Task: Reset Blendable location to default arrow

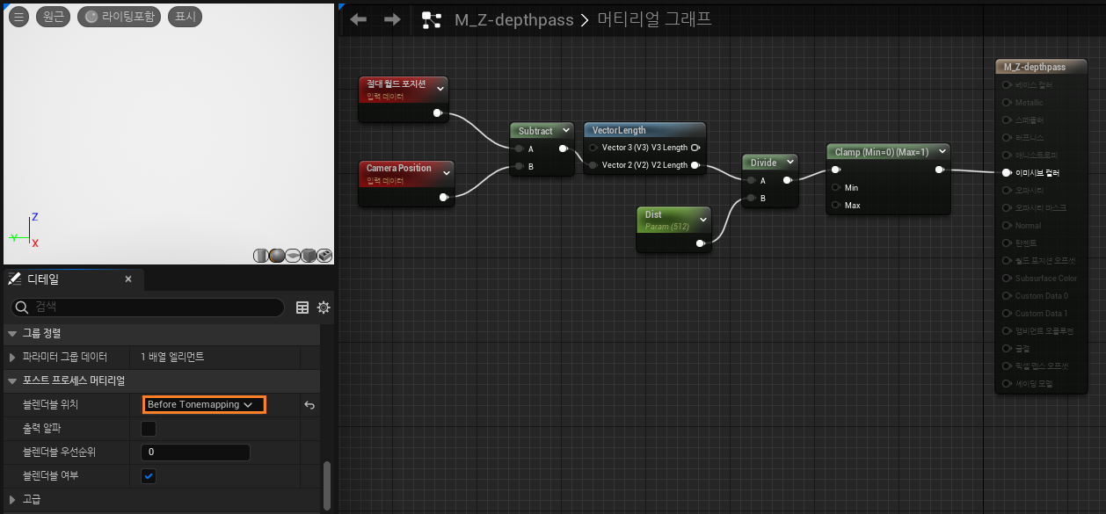Action: tap(309, 405)
